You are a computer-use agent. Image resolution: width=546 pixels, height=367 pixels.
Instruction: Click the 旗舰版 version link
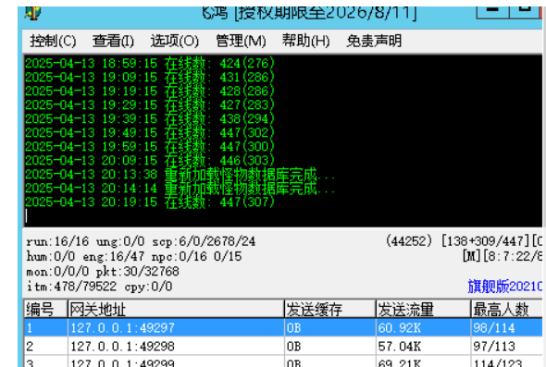click(505, 287)
